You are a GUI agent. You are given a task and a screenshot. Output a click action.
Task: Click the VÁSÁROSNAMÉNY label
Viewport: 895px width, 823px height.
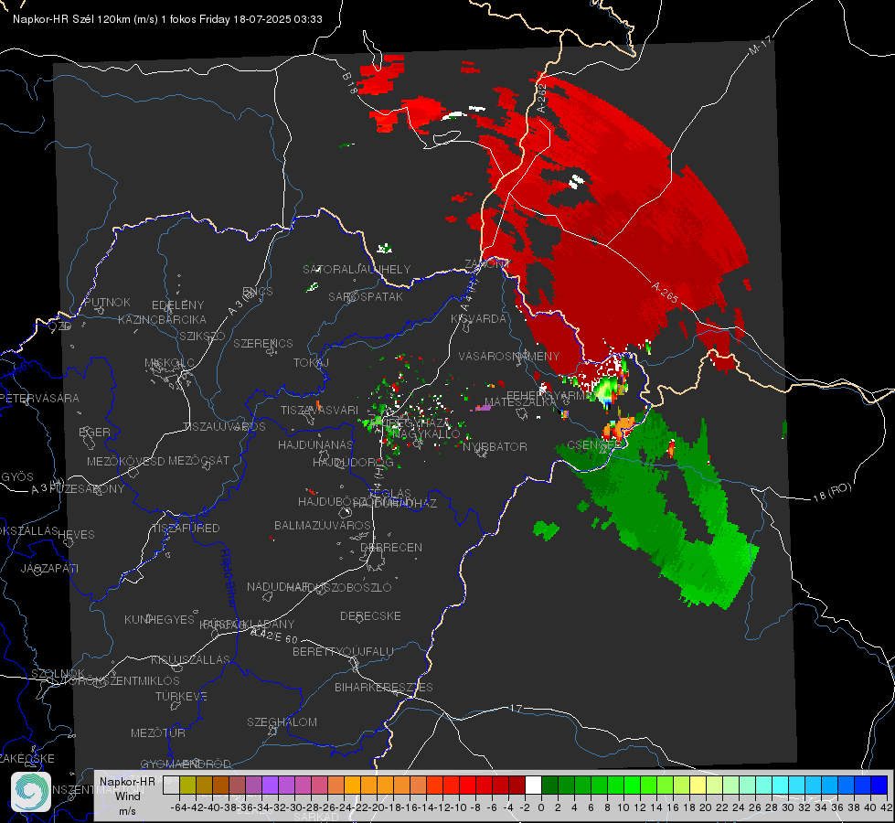click(x=509, y=356)
